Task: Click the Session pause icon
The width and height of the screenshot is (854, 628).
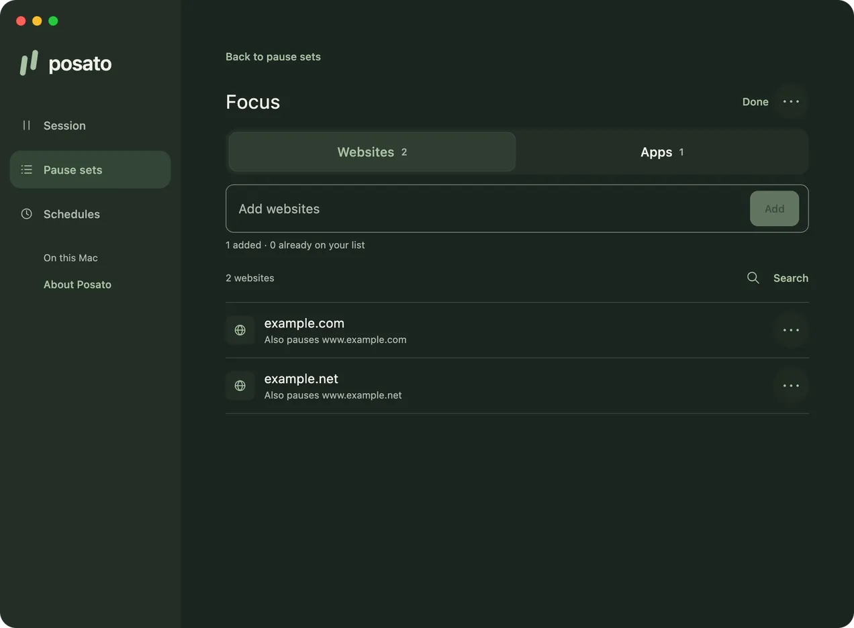Action: pyautogui.click(x=26, y=125)
